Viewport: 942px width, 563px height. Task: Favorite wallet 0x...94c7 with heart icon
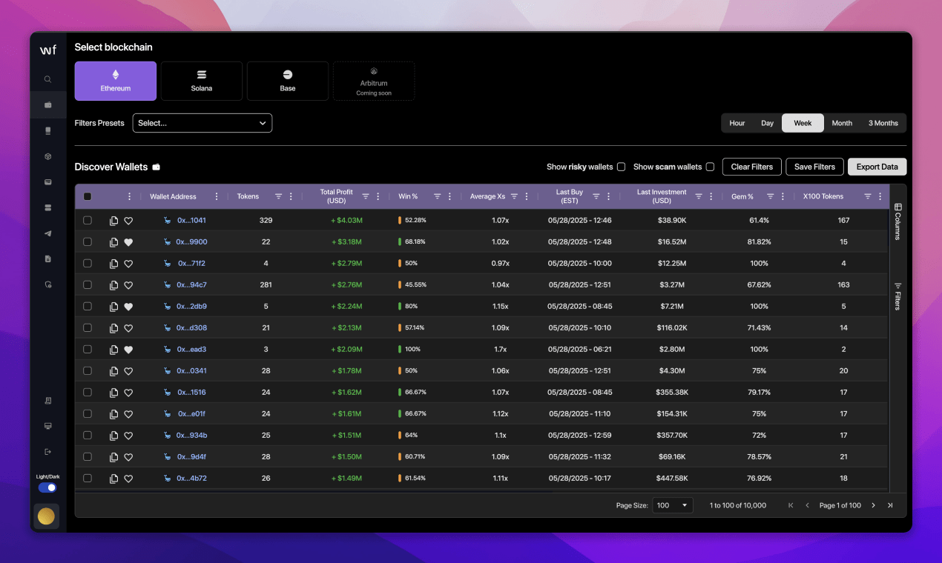128,285
